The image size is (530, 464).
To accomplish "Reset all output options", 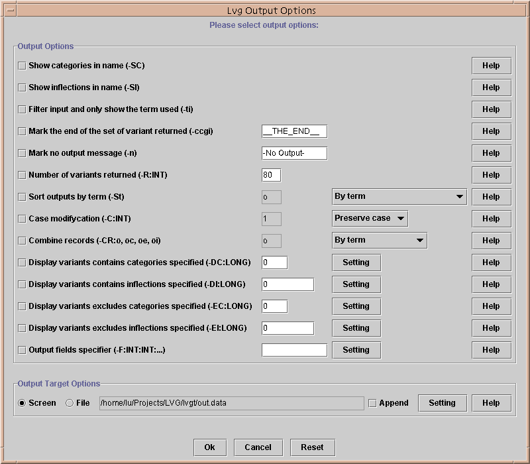I will pyautogui.click(x=312, y=447).
